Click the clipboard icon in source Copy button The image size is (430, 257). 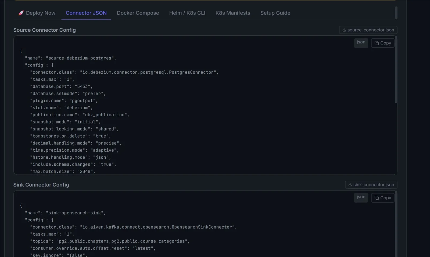pyautogui.click(x=377, y=43)
